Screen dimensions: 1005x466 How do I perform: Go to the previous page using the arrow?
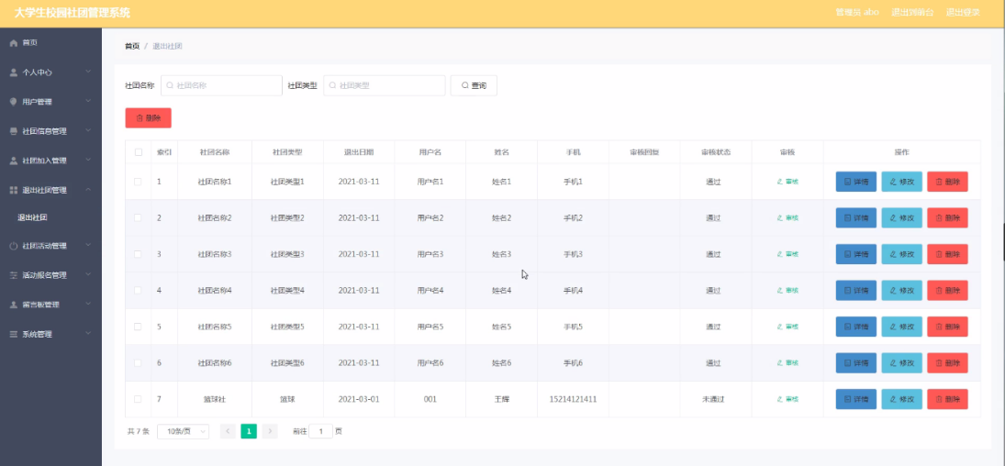point(228,431)
